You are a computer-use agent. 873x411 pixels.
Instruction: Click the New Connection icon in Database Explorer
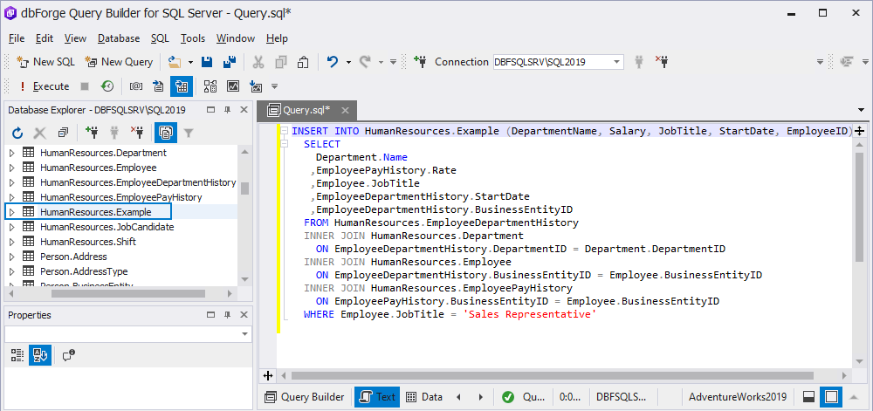[x=92, y=133]
